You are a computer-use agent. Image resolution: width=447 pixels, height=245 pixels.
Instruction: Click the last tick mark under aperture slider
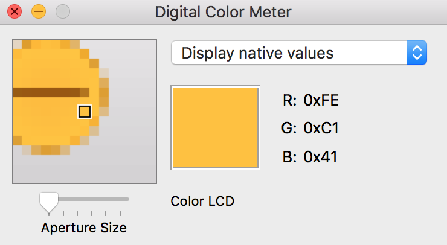click(x=120, y=213)
